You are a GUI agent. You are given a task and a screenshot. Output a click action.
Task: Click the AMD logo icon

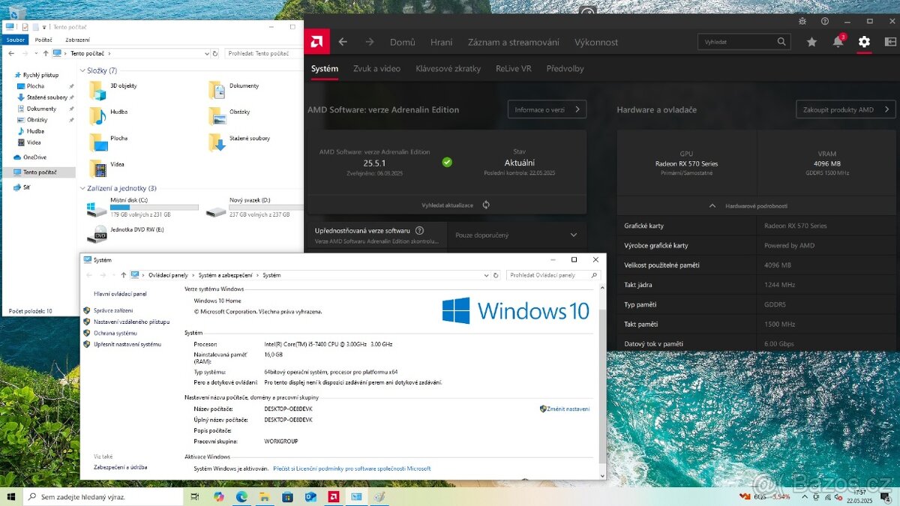[x=315, y=42]
